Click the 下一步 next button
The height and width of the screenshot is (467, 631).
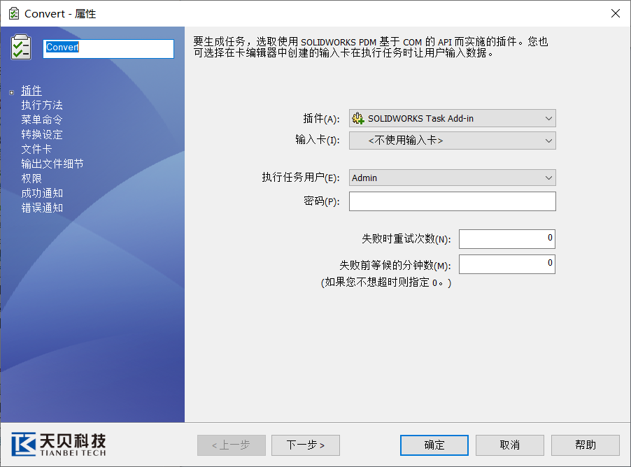(x=305, y=445)
